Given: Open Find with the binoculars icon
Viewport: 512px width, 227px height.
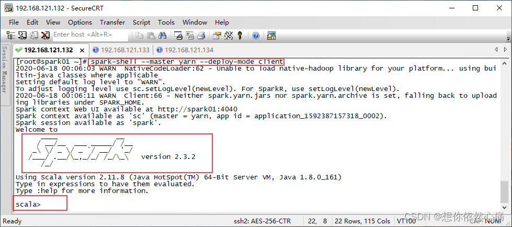Looking at the screenshot, I should coord(162,35).
